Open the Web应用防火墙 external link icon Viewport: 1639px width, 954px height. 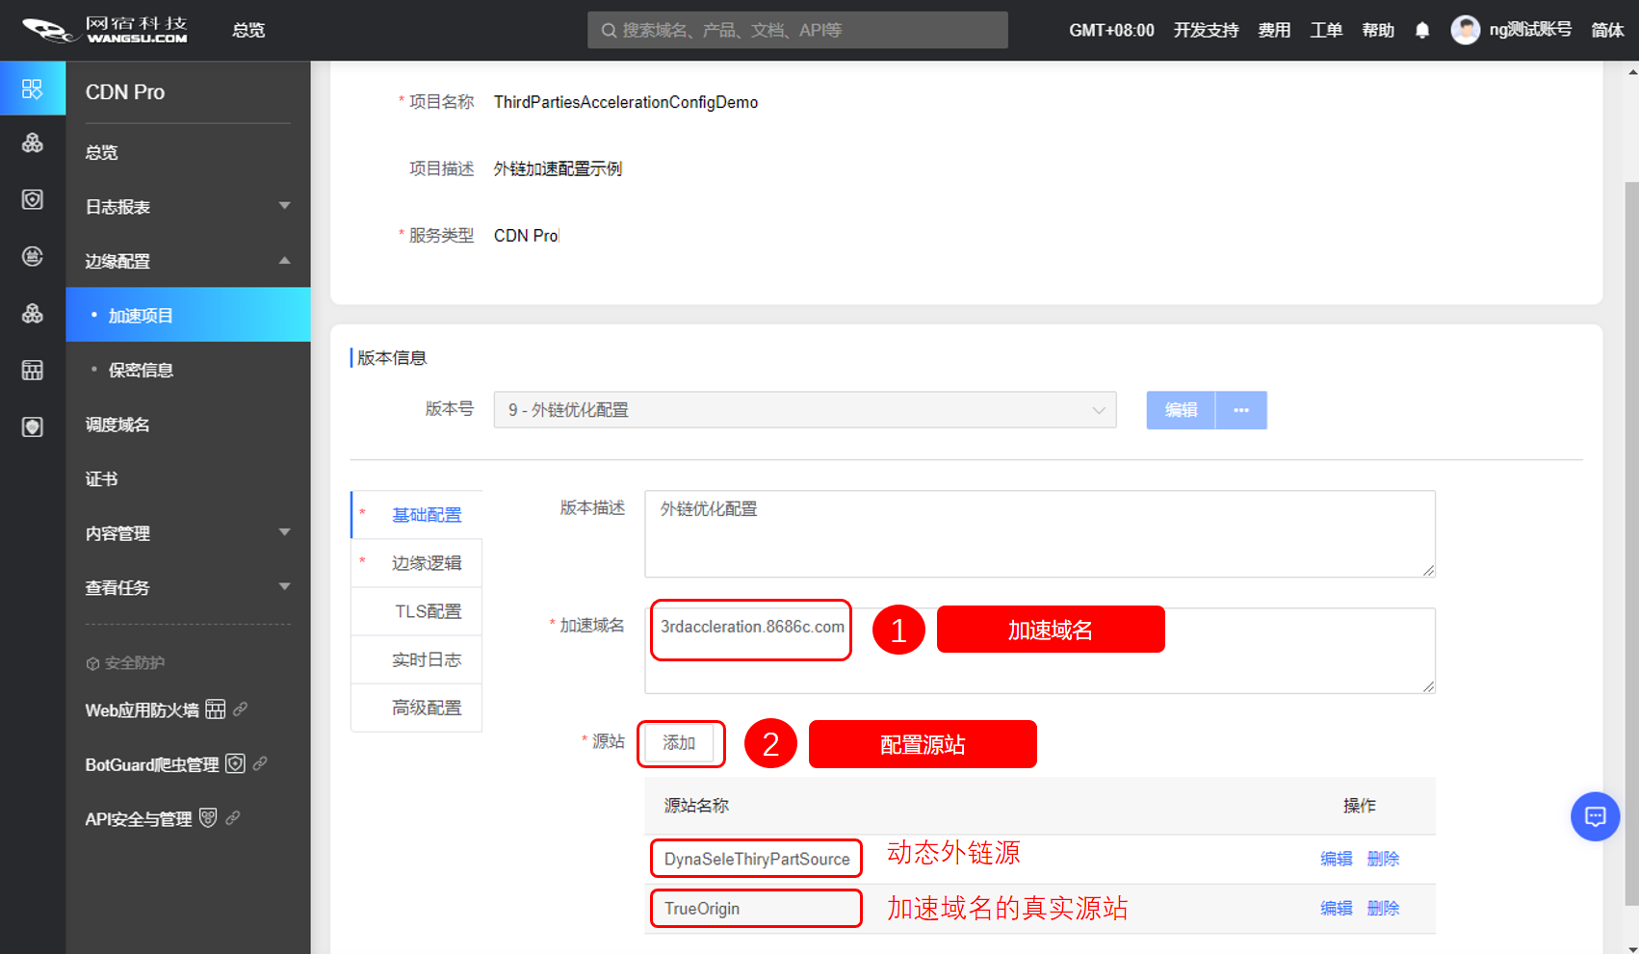241,709
